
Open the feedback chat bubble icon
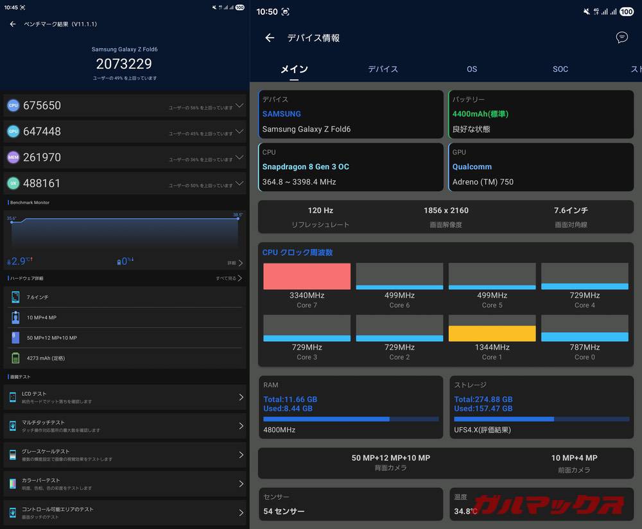point(621,38)
